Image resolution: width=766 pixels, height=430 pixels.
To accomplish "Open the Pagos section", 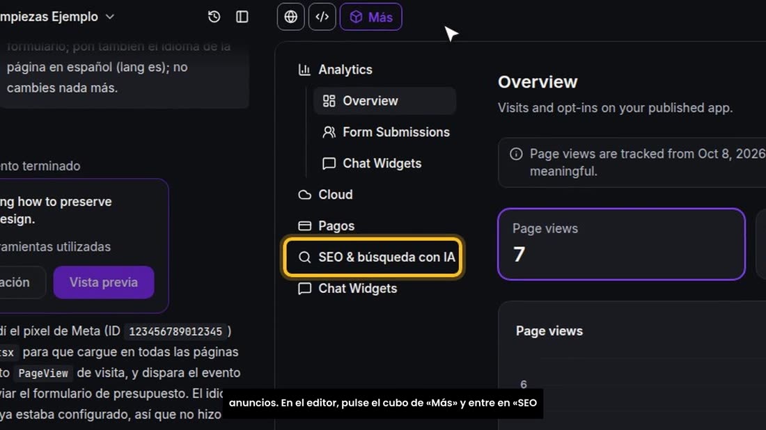I will (x=327, y=226).
